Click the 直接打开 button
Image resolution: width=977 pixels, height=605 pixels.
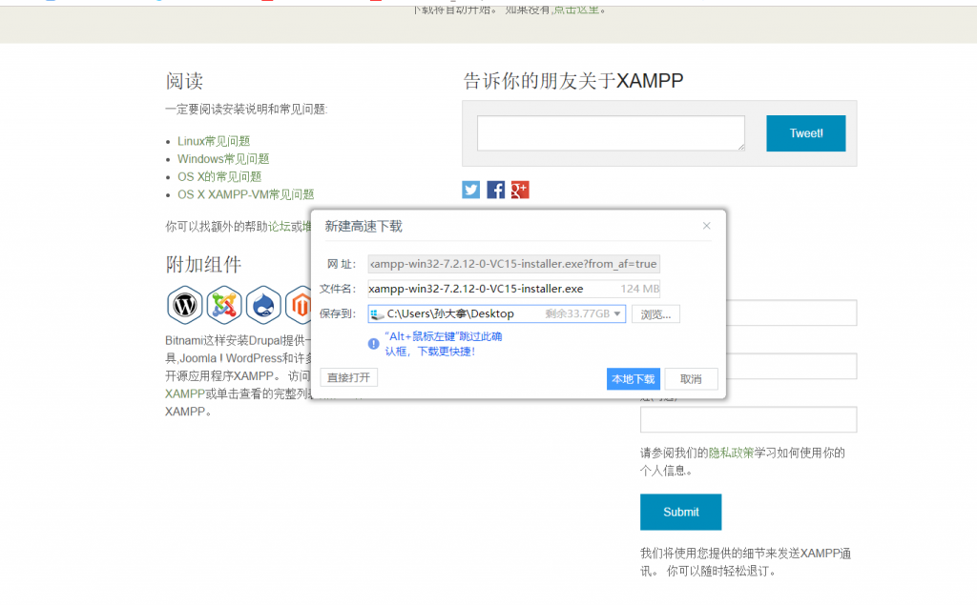tap(349, 378)
